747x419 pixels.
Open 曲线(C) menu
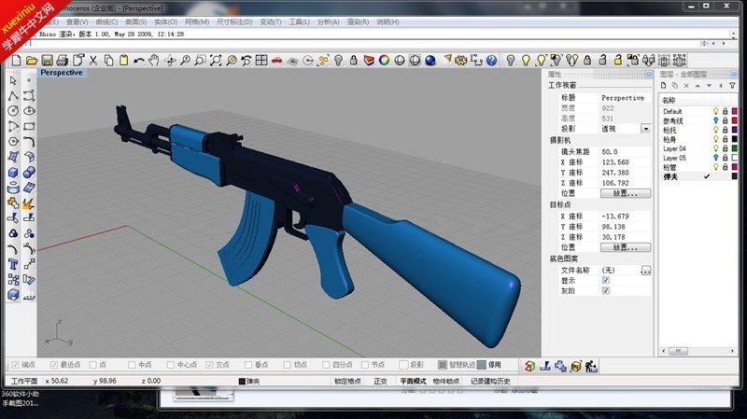pyautogui.click(x=106, y=21)
